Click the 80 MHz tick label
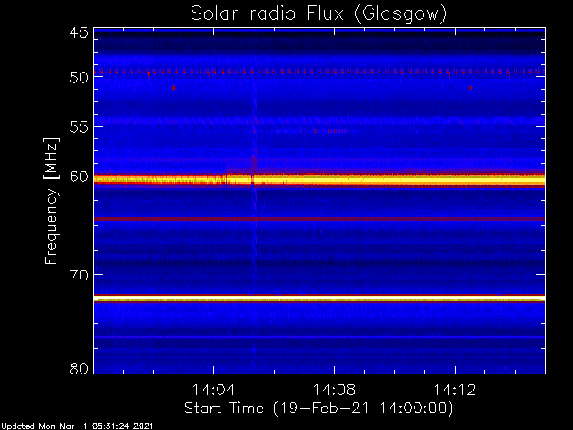573x430 pixels. click(x=79, y=368)
